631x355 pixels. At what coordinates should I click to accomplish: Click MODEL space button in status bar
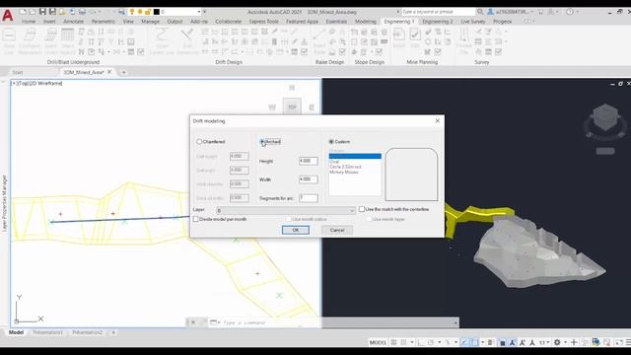(378, 342)
